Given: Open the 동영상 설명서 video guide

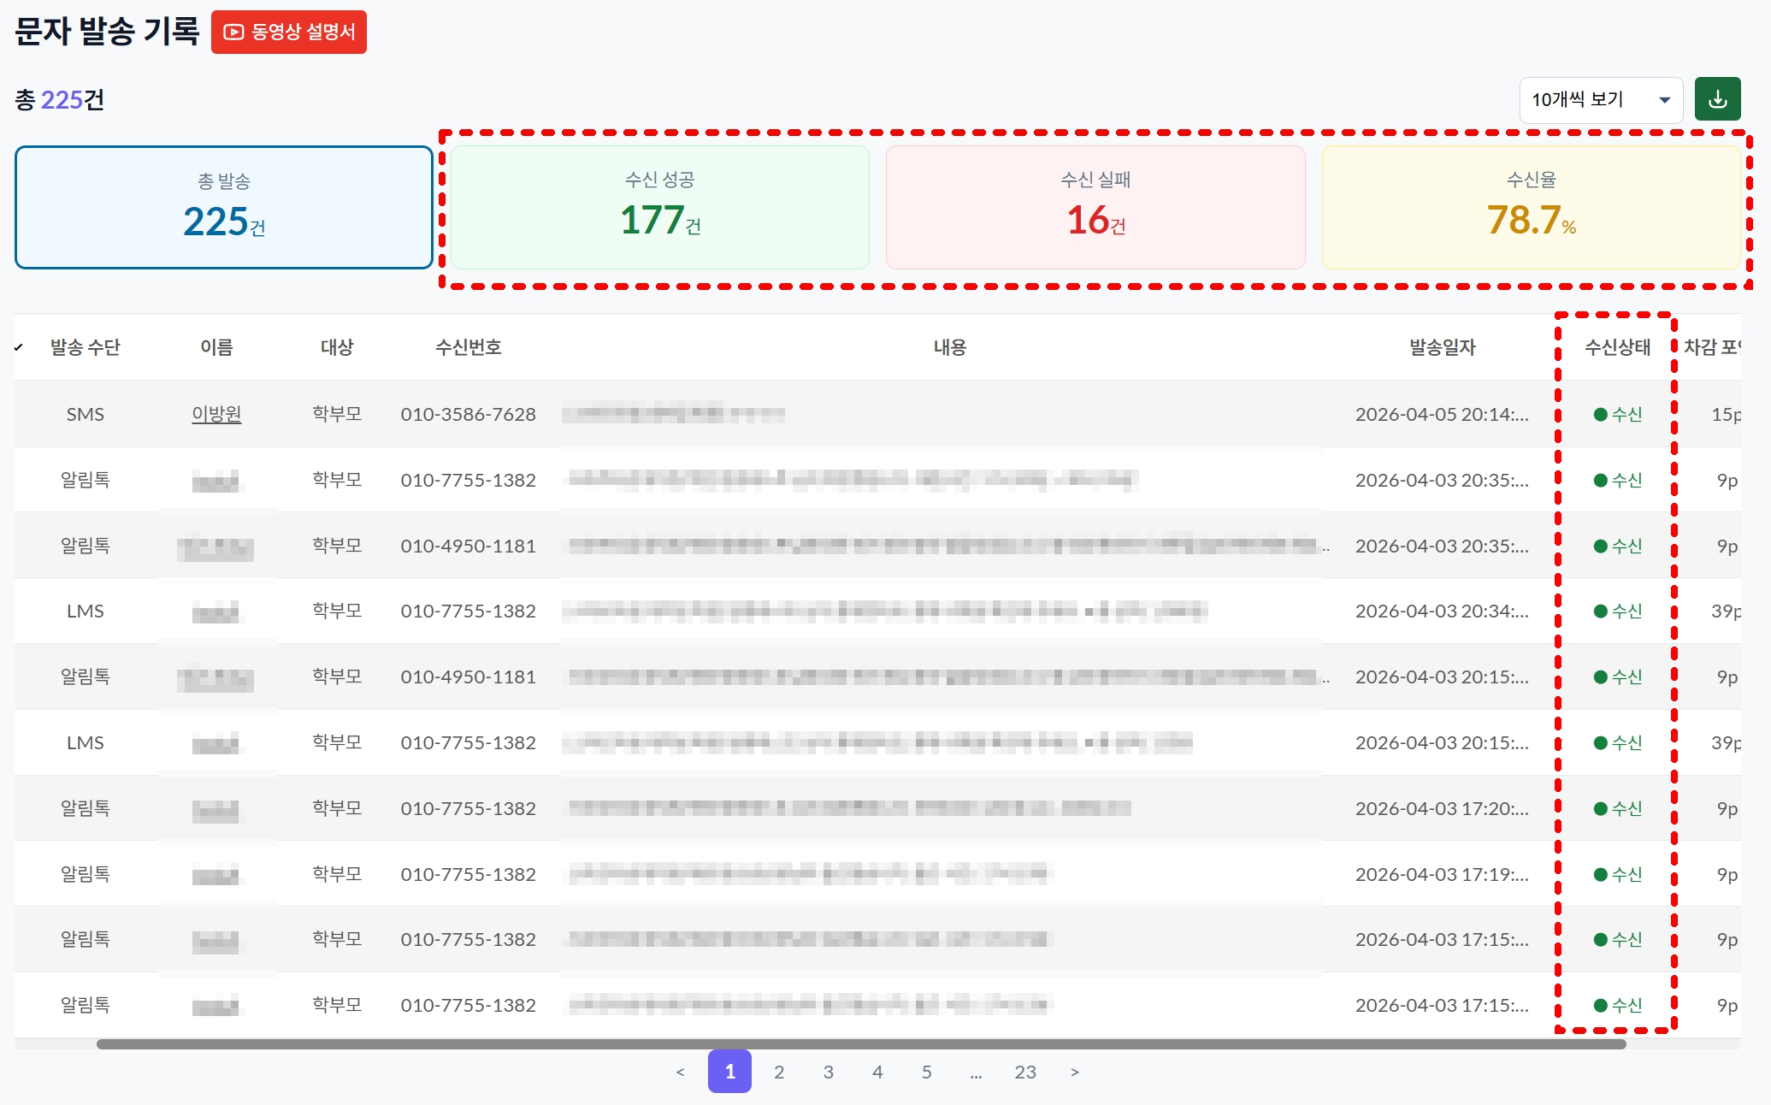Looking at the screenshot, I should coord(289,32).
